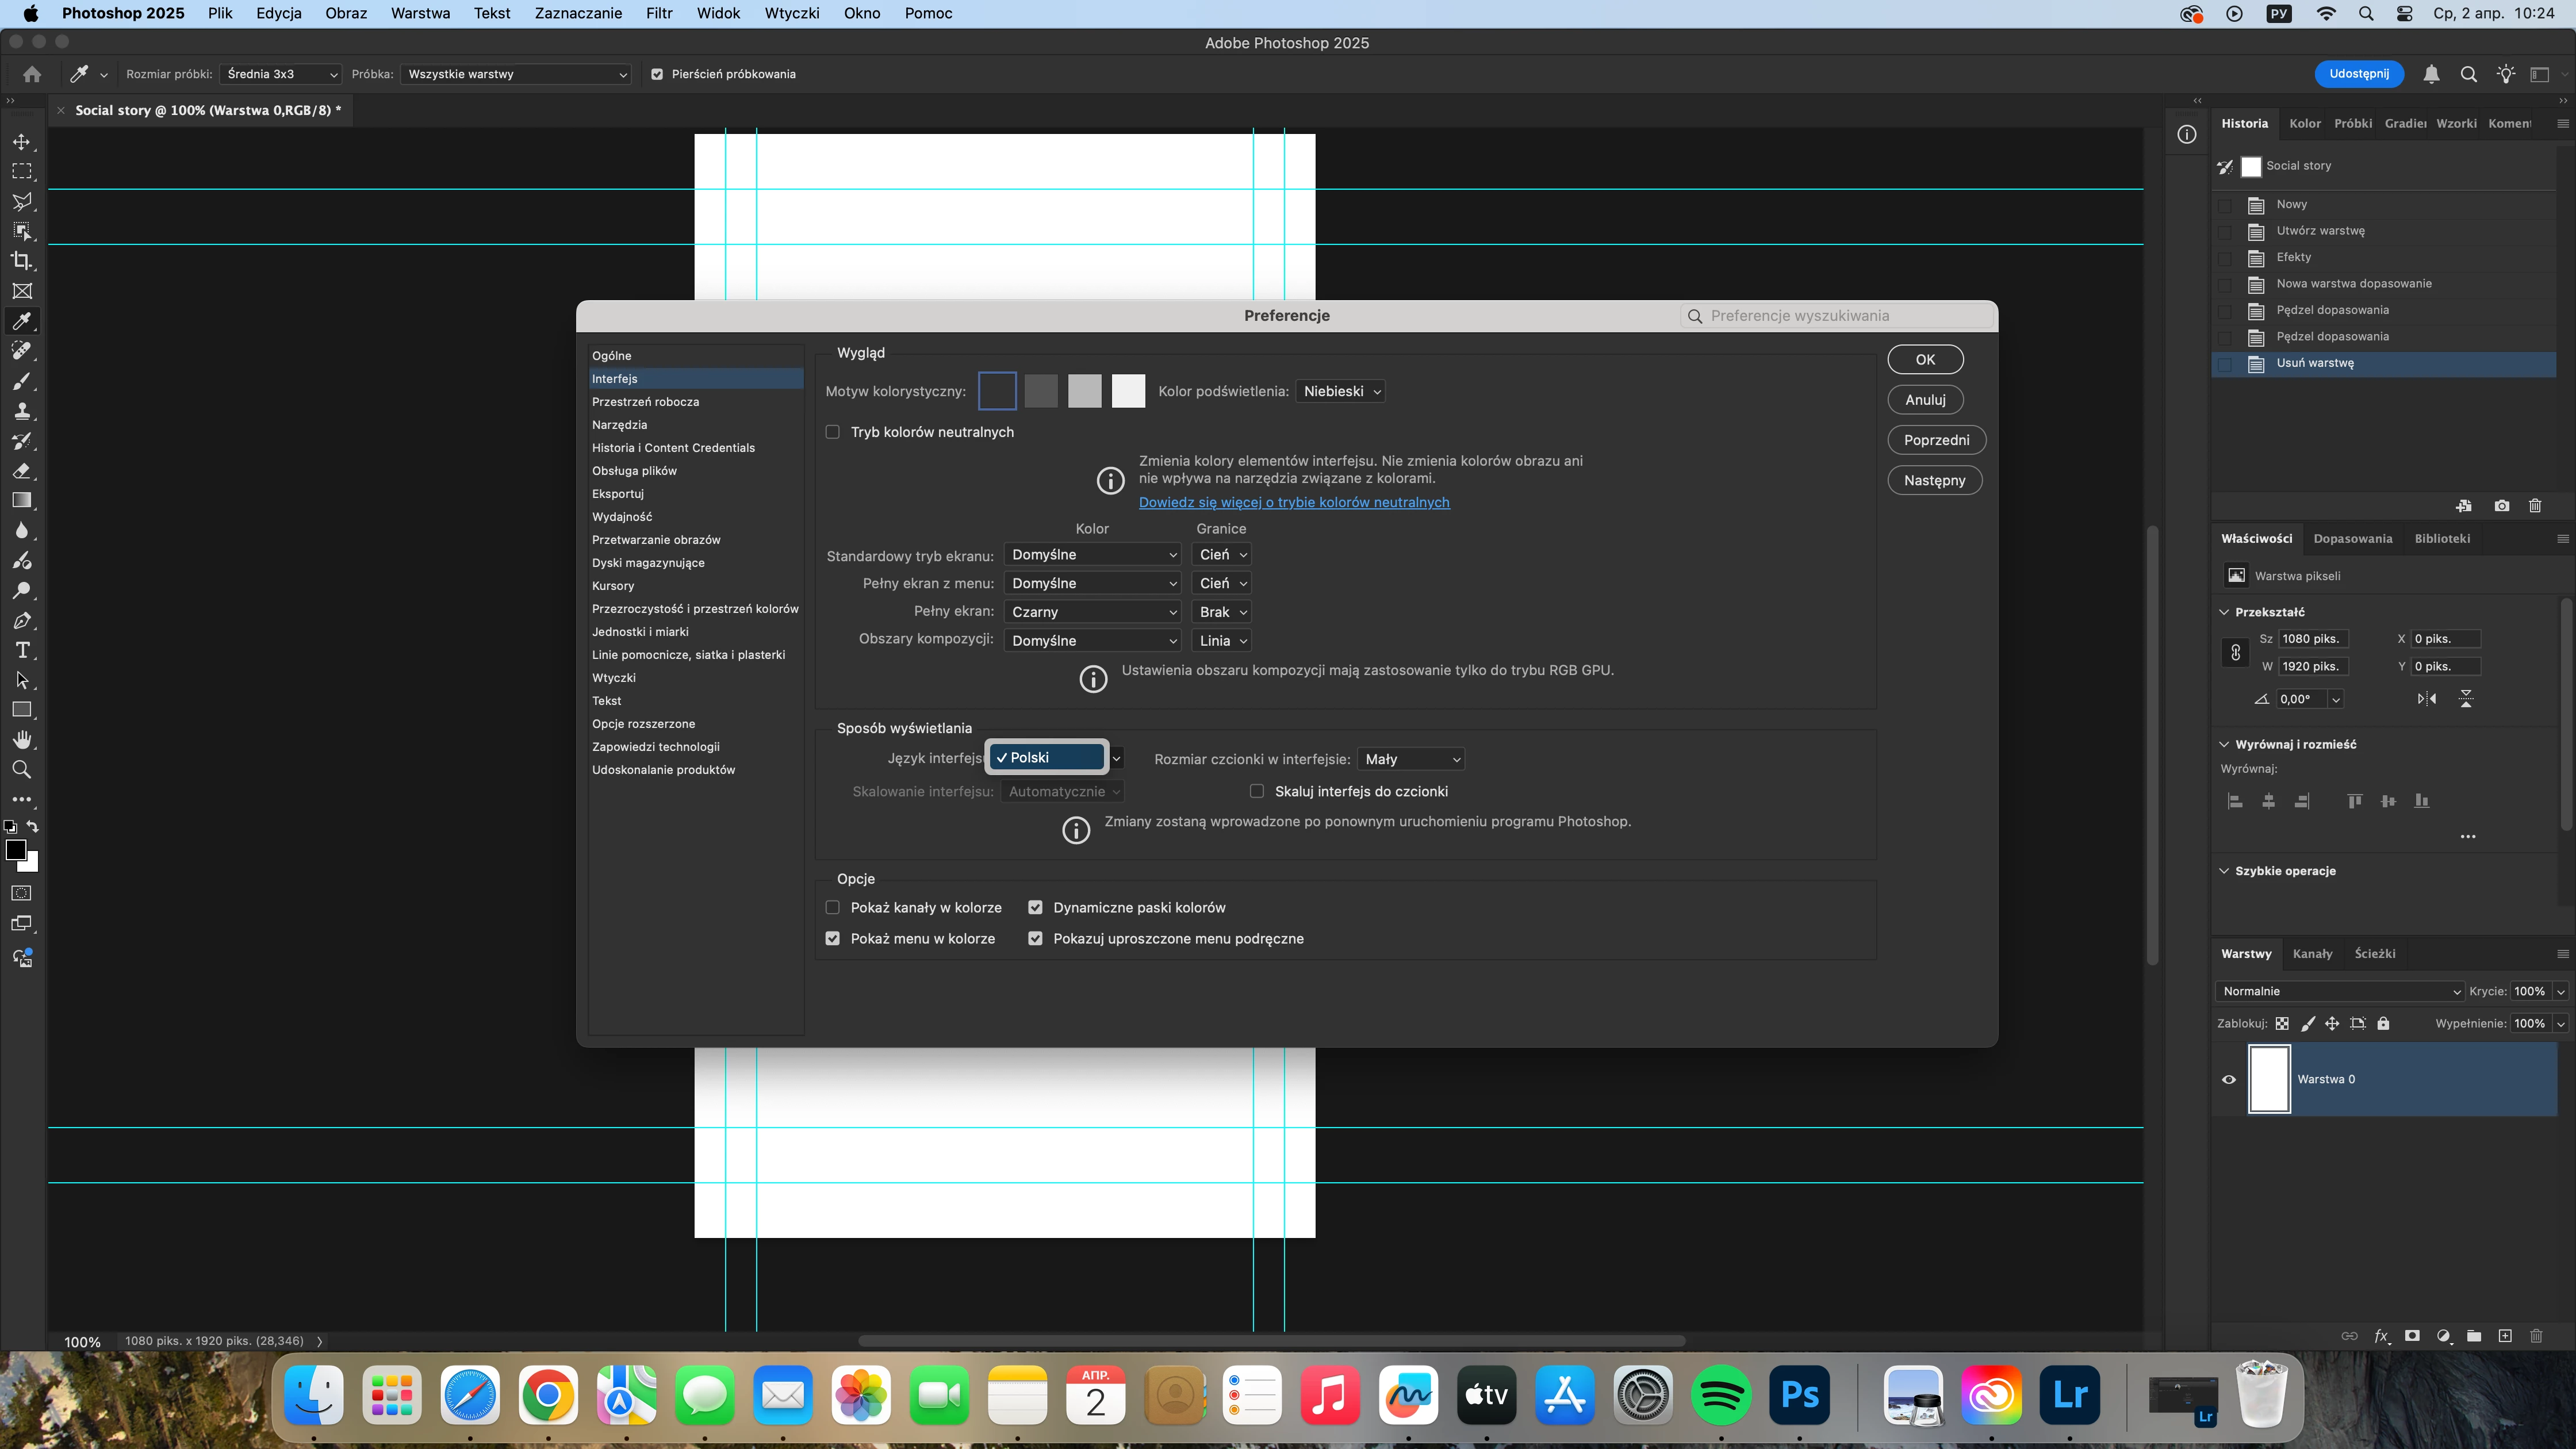This screenshot has height=1449, width=2576.
Task: Choose the lightest color theme swatch
Action: click(x=1128, y=391)
